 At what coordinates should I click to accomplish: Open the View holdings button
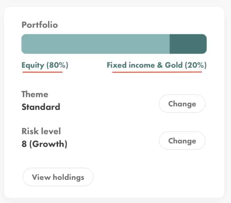[x=58, y=177]
